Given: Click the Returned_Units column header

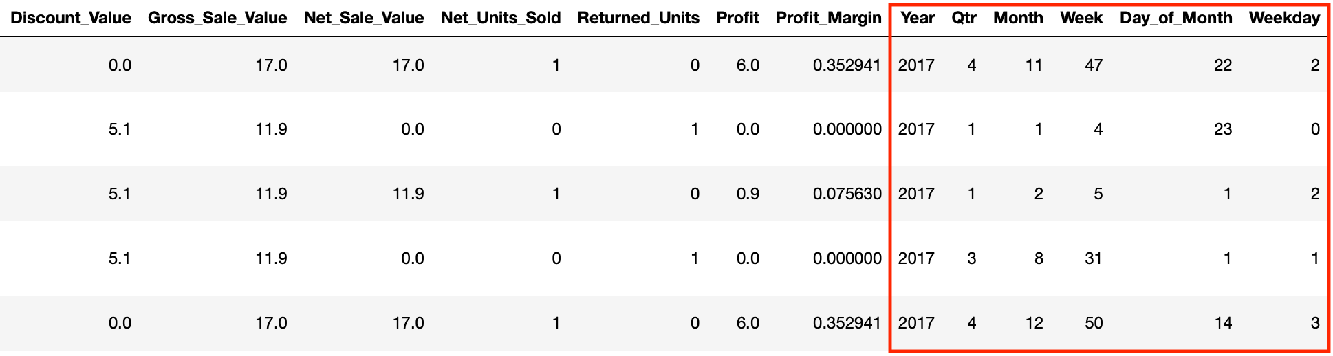Looking at the screenshot, I should pos(638,18).
